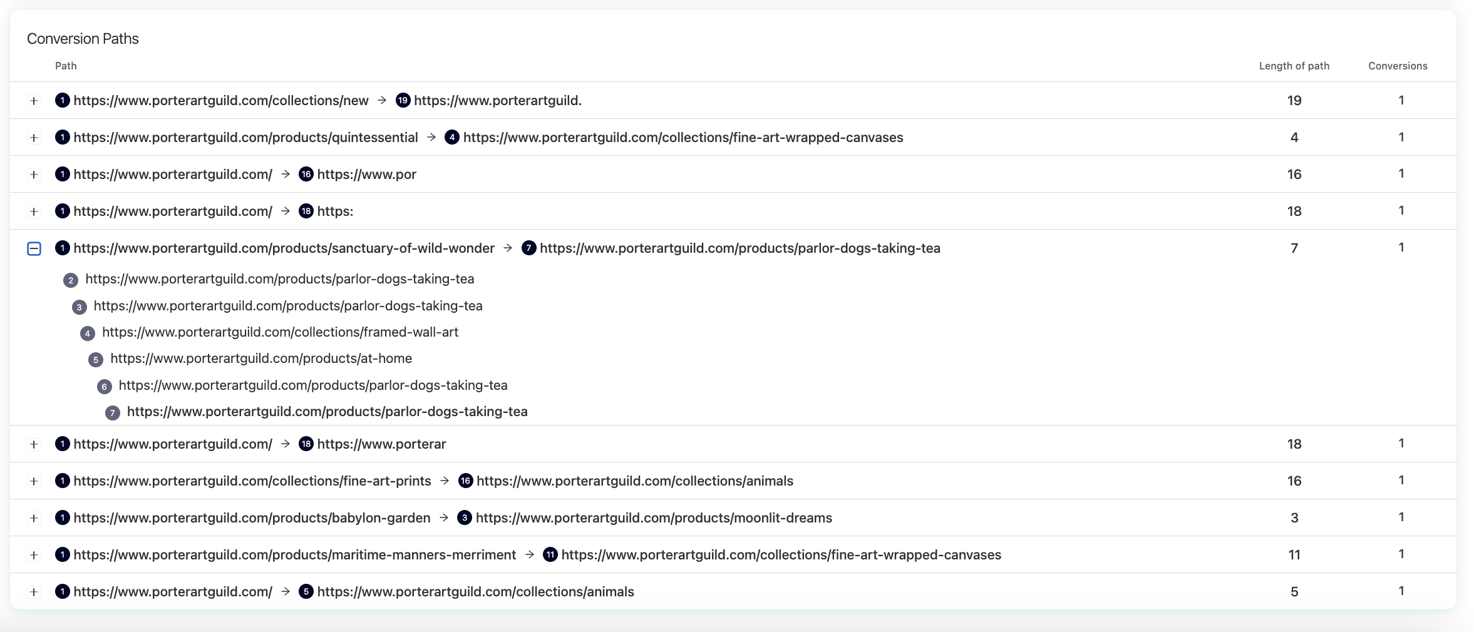1474x632 pixels.
Task: Click step 5 badge beside at-home URL
Action: pyautogui.click(x=95, y=360)
